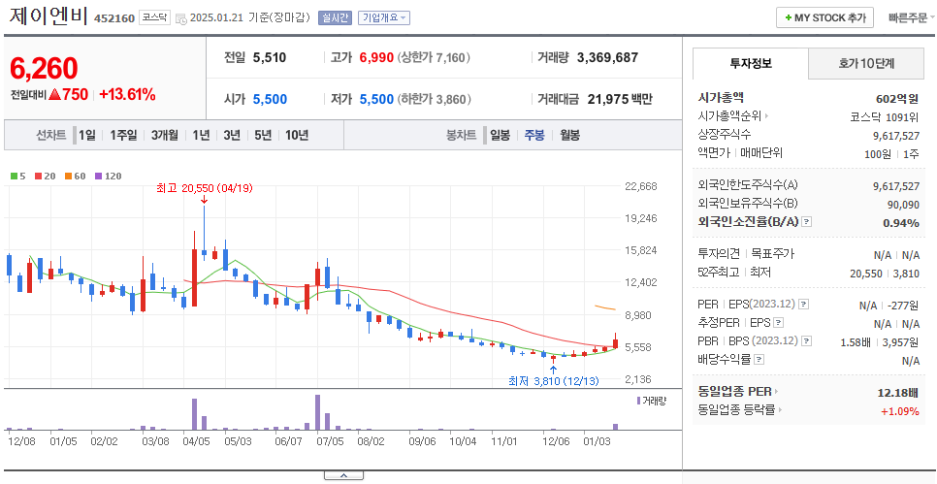Select the 월봉 candlestick chart
This screenshot has width=937, height=484.
coord(569,135)
